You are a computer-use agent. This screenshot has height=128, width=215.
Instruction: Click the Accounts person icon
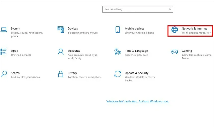pyautogui.click(x=61, y=52)
